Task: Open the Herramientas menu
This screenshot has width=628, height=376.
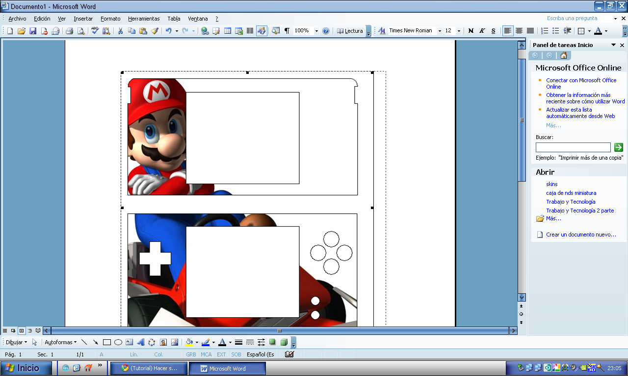Action: click(x=144, y=19)
